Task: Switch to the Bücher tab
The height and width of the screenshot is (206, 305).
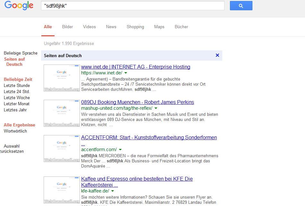Action: pyautogui.click(x=181, y=27)
